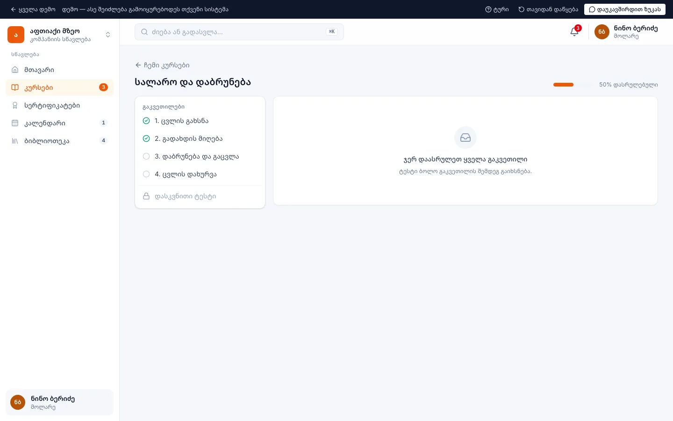The height and width of the screenshot is (421, 673).
Task: Click the award icon beside სერტიფიკატები
Action: click(15, 105)
